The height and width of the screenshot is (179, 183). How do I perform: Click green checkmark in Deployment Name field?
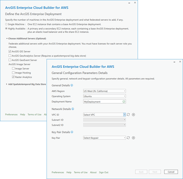[x=124, y=101]
